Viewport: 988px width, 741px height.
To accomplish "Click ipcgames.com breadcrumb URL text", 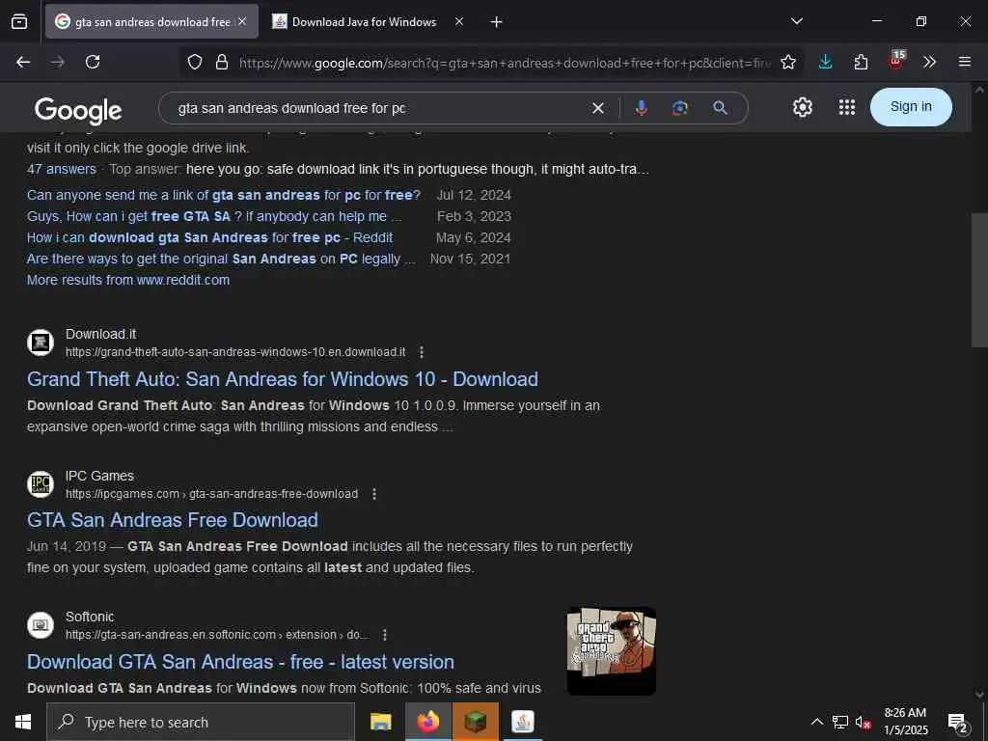I will (211, 494).
